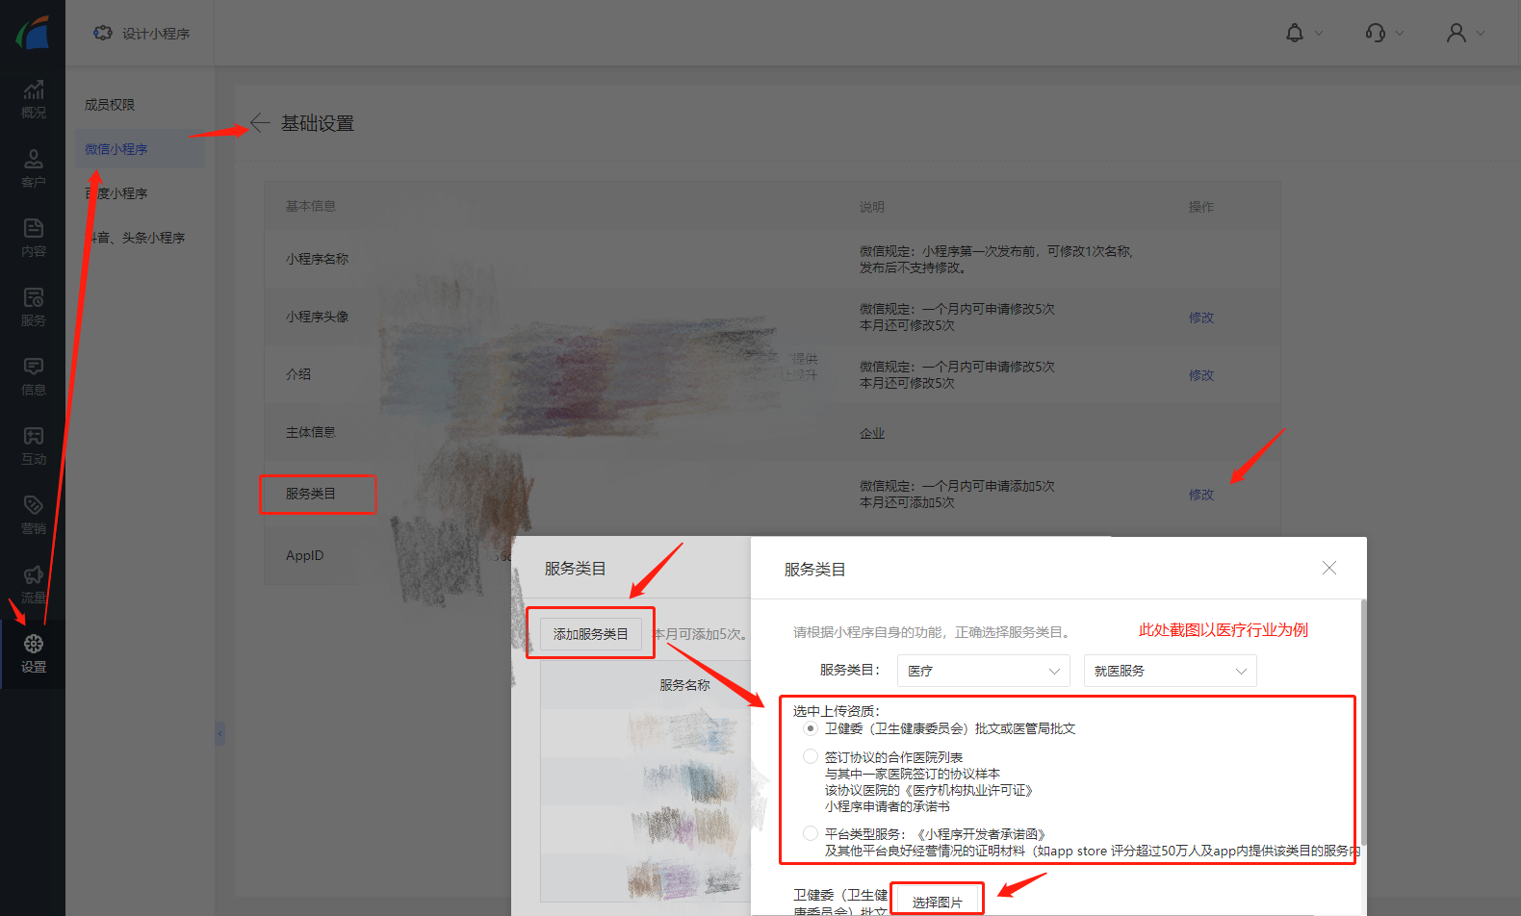Open the 客户 customers icon in sidebar
The image size is (1521, 916).
33,160
